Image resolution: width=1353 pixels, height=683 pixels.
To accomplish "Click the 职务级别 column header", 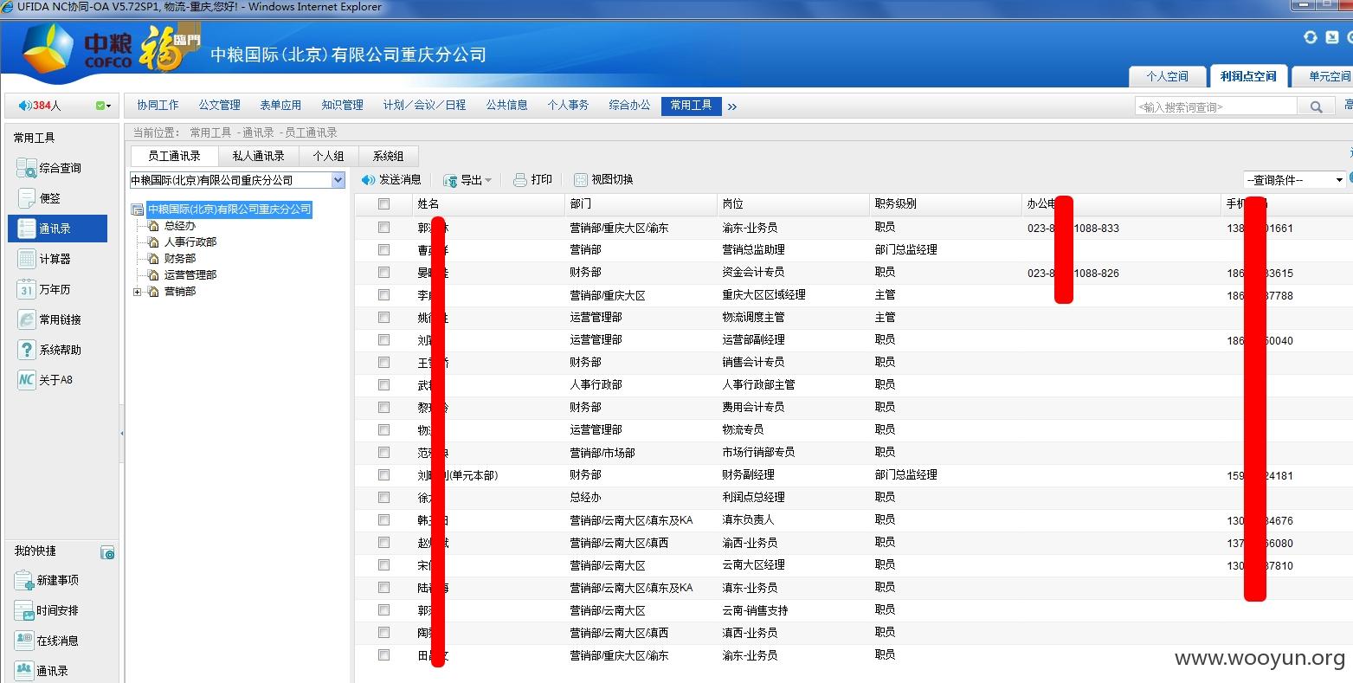I will pos(944,204).
